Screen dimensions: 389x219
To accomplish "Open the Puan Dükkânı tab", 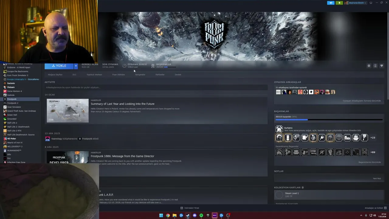I will (119, 75).
